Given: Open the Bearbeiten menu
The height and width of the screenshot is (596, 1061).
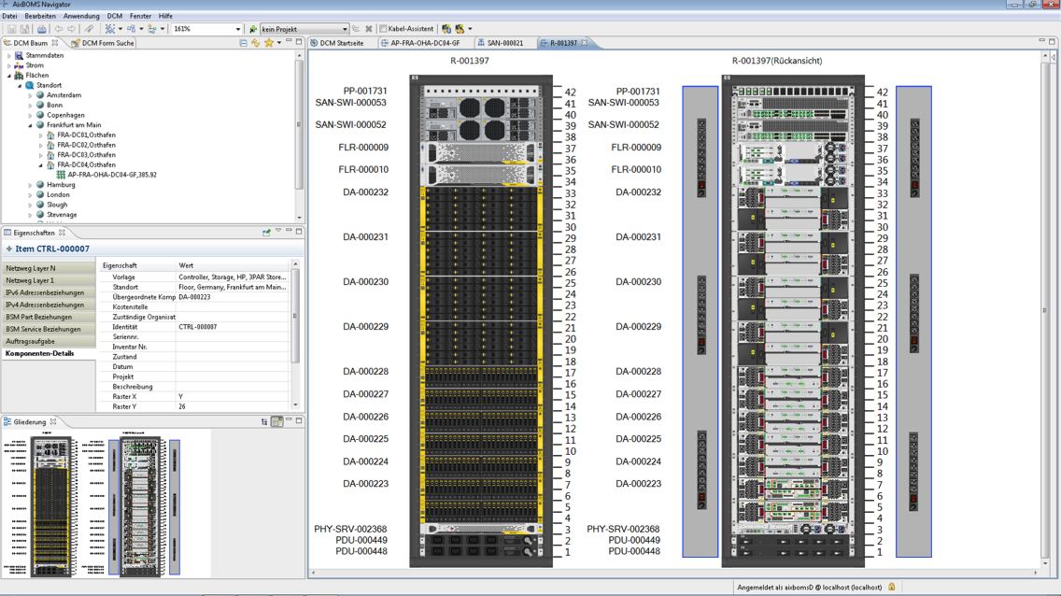Looking at the screenshot, I should tap(40, 16).
